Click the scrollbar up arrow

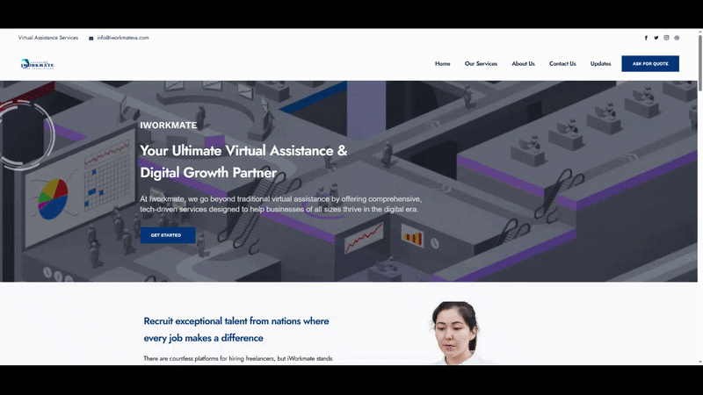699,32
